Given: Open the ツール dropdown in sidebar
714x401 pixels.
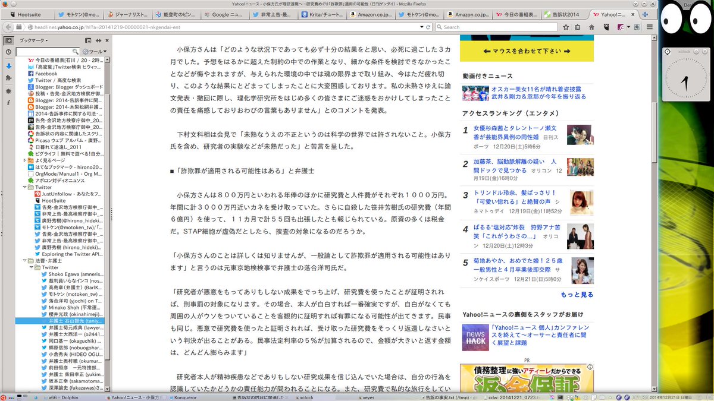Looking at the screenshot, I should point(94,52).
